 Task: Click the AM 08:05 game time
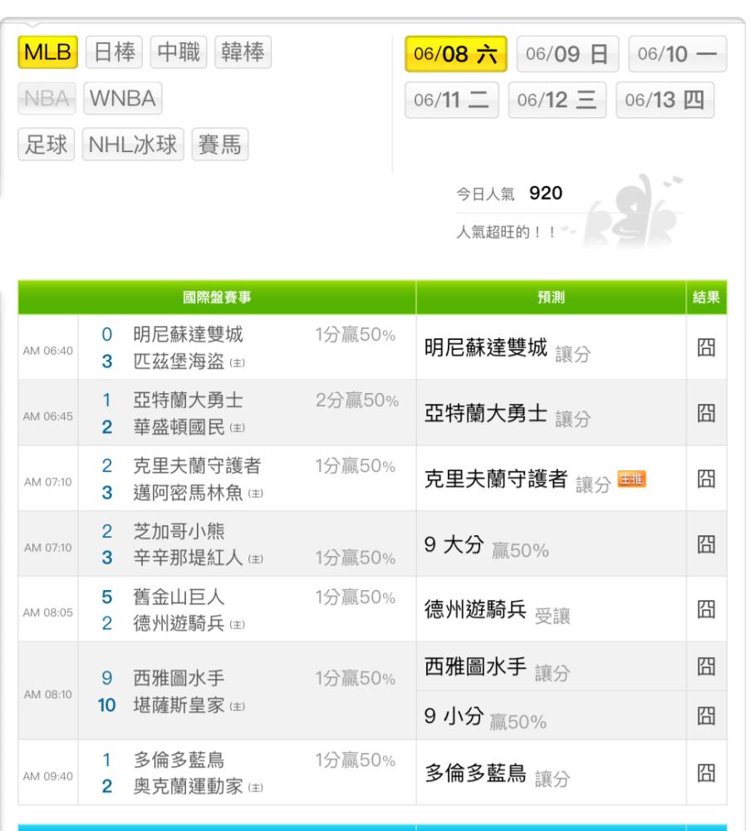[47, 612]
